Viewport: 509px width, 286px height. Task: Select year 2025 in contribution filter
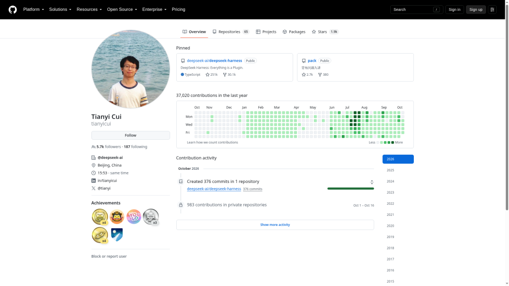398,170
